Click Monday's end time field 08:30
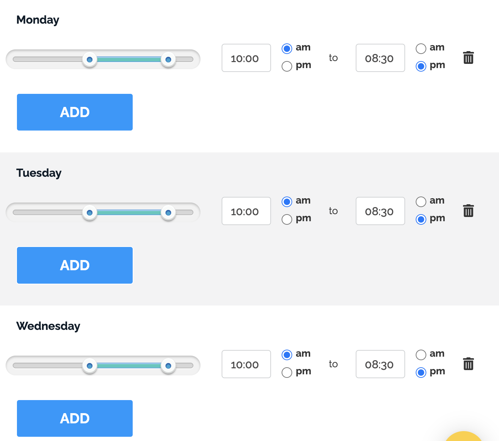Image resolution: width=499 pixels, height=441 pixels. [x=380, y=58]
